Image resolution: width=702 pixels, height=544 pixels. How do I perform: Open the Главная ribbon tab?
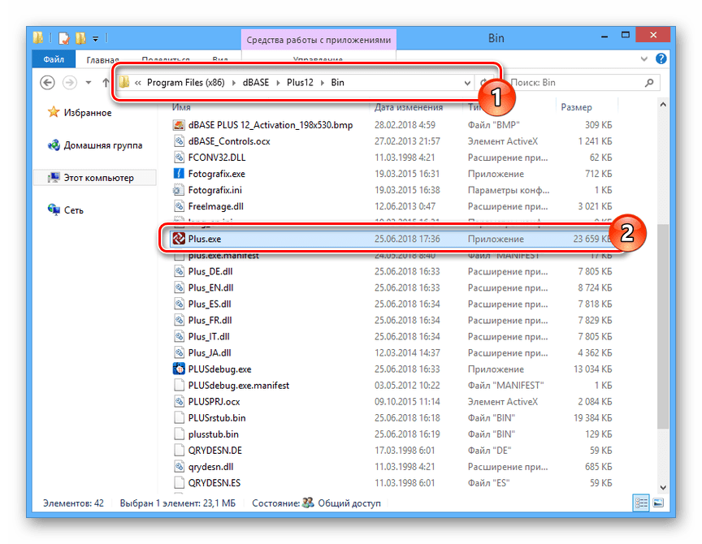click(102, 59)
